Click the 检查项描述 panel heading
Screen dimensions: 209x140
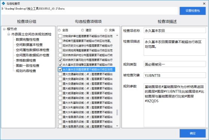(167, 21)
